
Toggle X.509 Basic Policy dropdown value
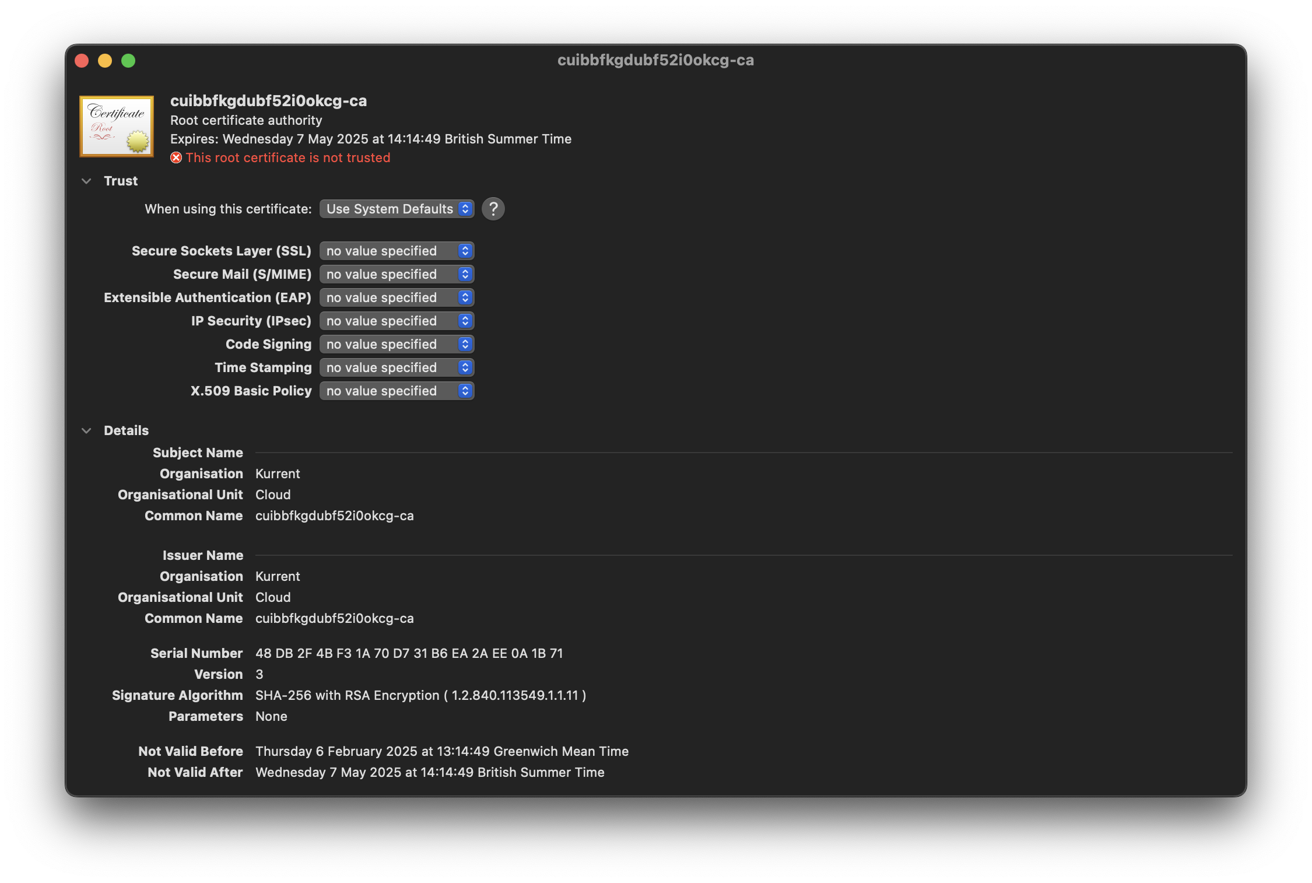point(465,390)
